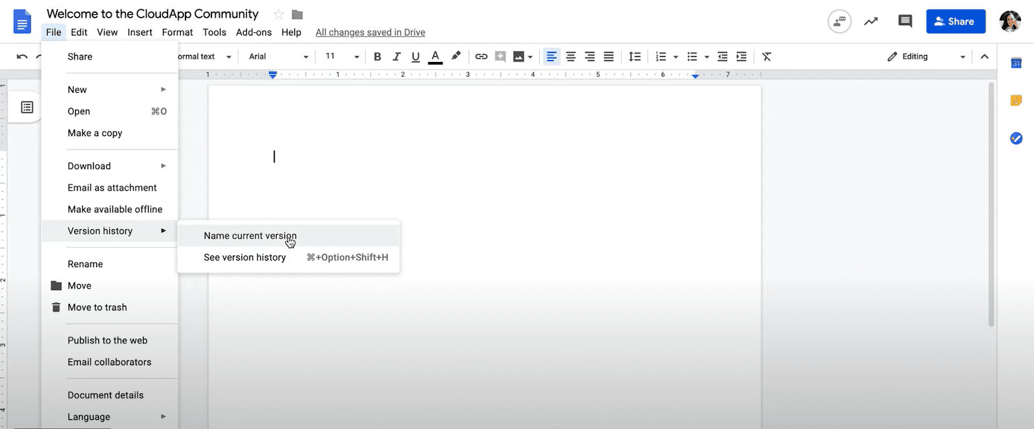The height and width of the screenshot is (429, 1034).
Task: Open the font size 11 dropdown
Action: tap(341, 57)
